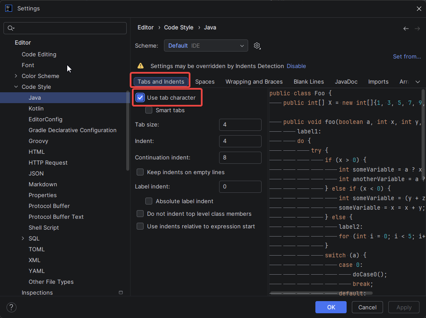
Task: Open the help question mark icon
Action: [x=12, y=307]
